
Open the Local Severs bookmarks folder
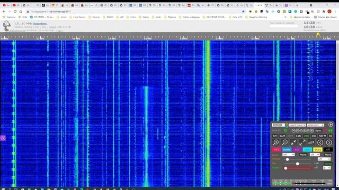77,17
